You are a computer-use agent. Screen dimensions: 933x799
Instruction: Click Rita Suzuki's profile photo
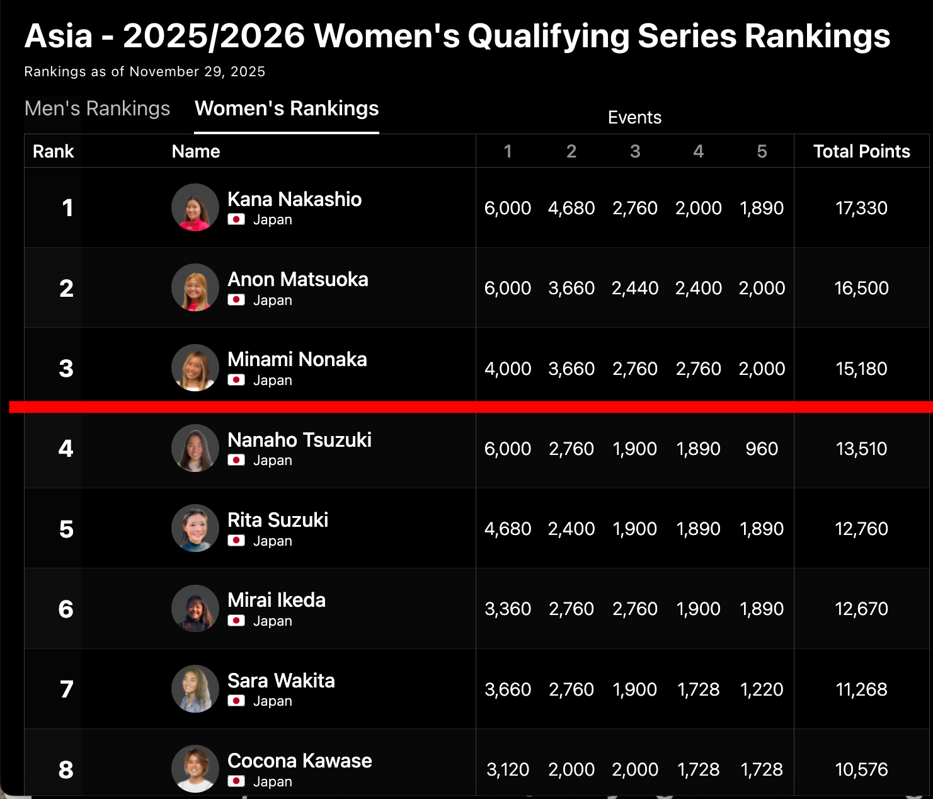pyautogui.click(x=195, y=528)
